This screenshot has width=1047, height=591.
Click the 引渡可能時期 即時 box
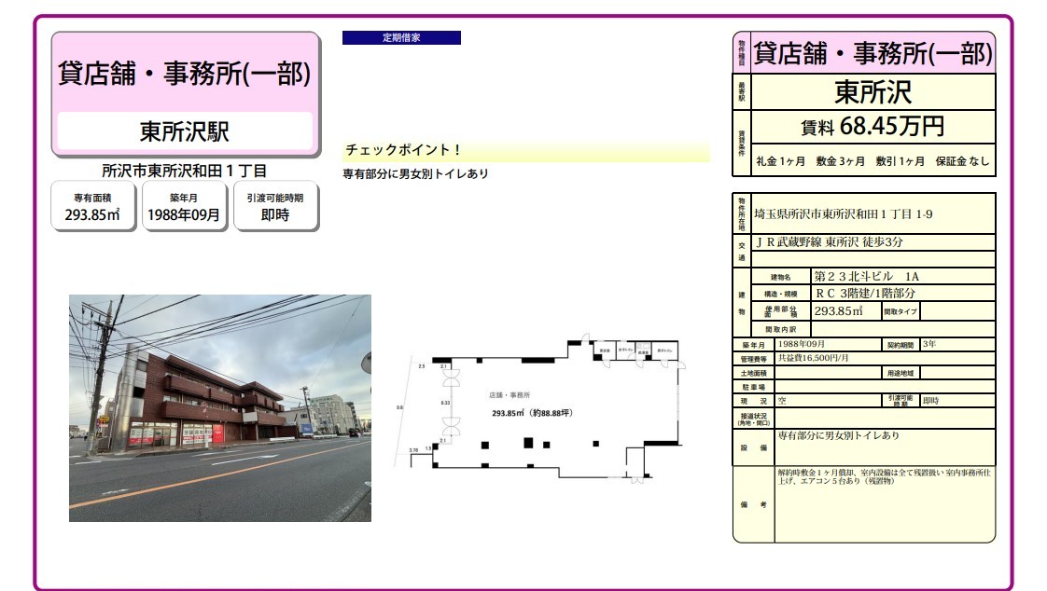275,206
